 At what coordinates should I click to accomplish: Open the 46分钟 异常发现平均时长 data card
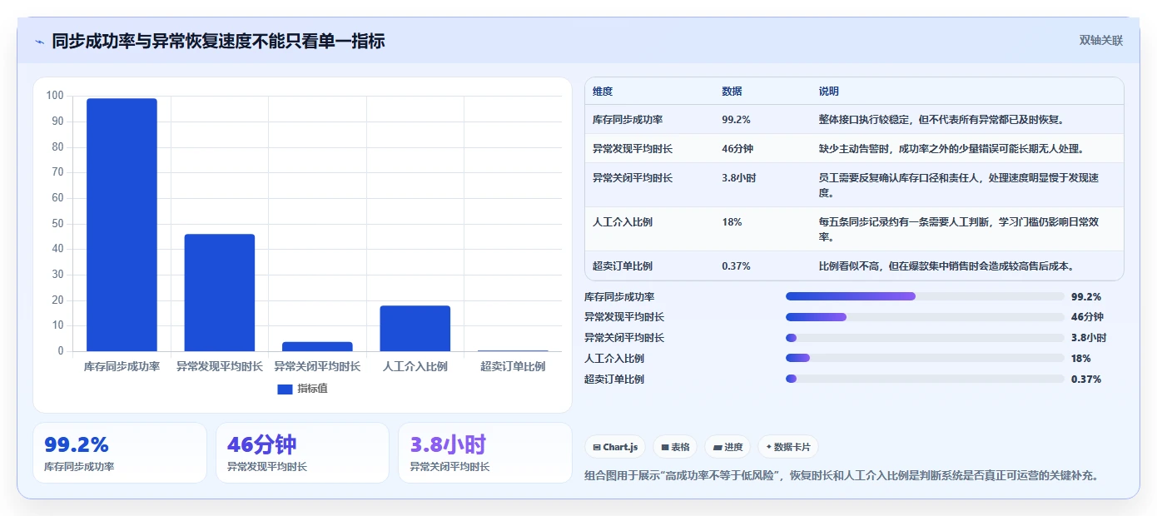(302, 453)
